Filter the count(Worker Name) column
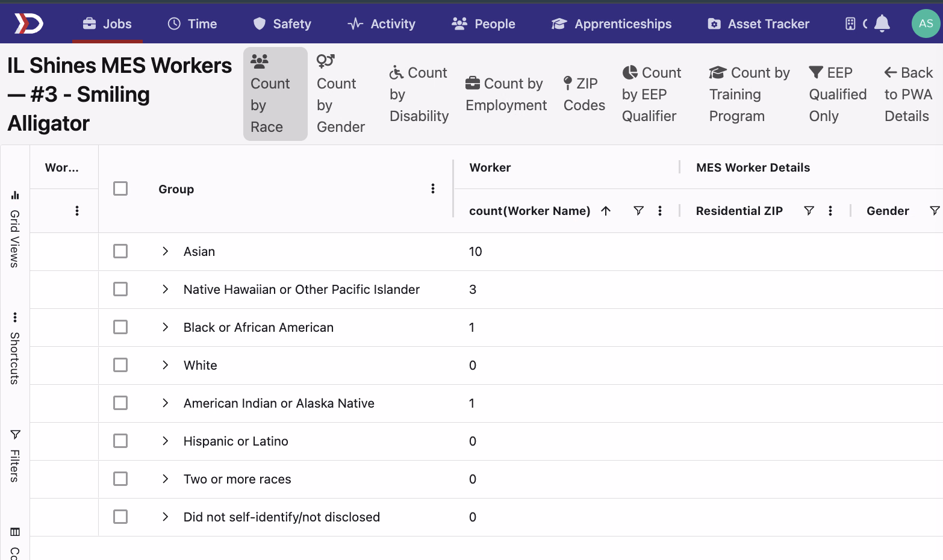This screenshot has height=560, width=943. [639, 211]
